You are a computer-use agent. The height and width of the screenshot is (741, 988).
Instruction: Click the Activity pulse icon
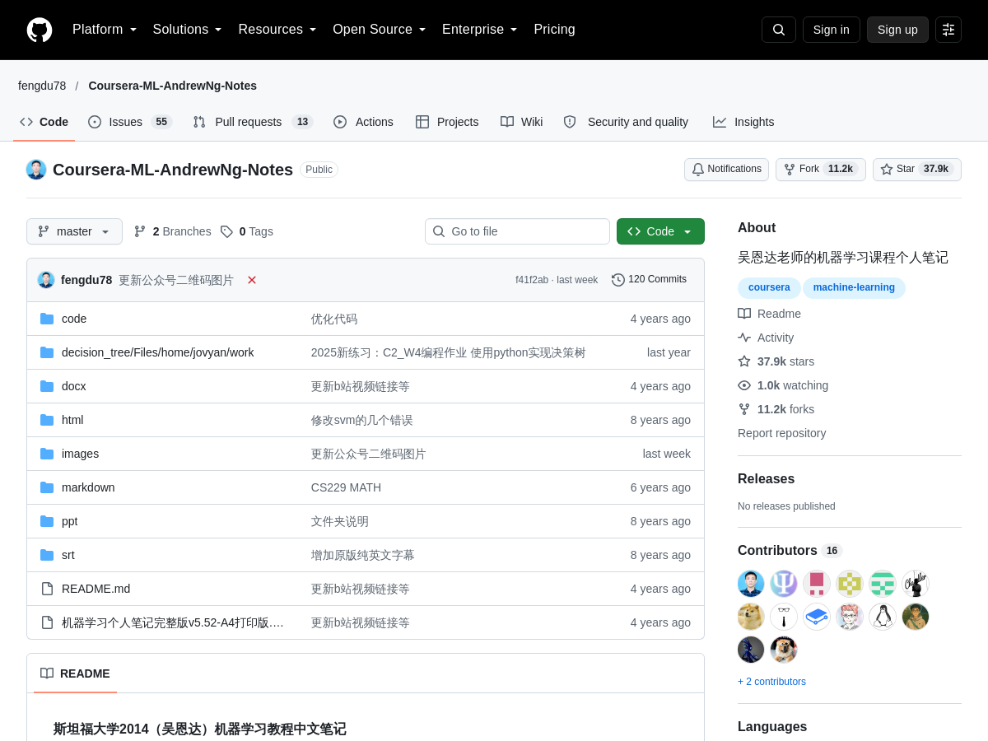(744, 338)
